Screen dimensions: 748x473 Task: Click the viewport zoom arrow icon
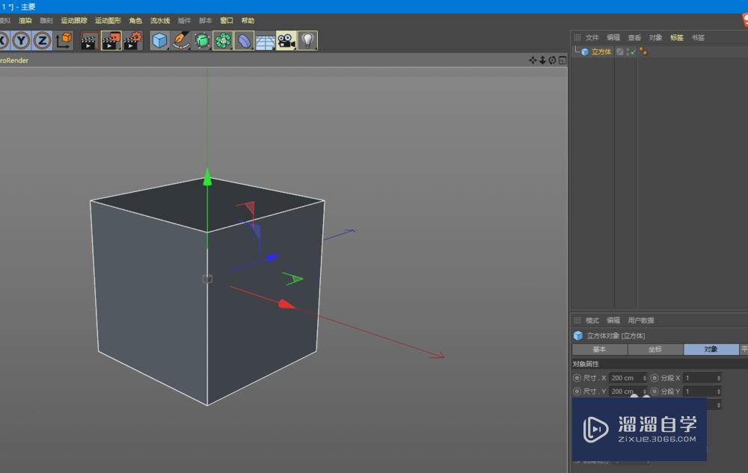(x=542, y=60)
